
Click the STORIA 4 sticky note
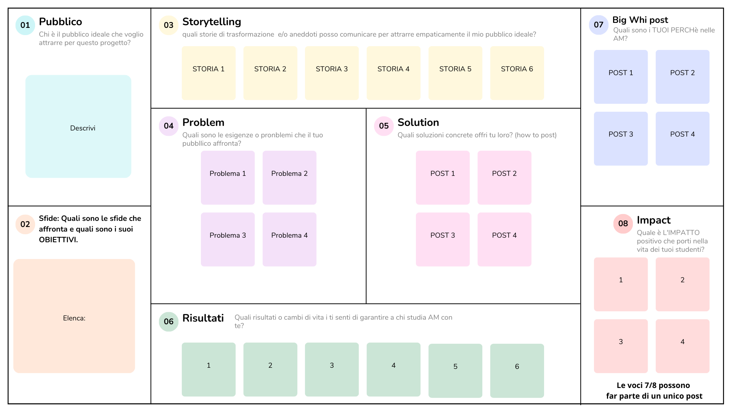point(393,73)
